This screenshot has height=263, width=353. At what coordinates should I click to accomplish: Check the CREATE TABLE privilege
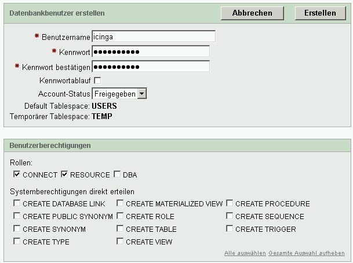pos(120,229)
